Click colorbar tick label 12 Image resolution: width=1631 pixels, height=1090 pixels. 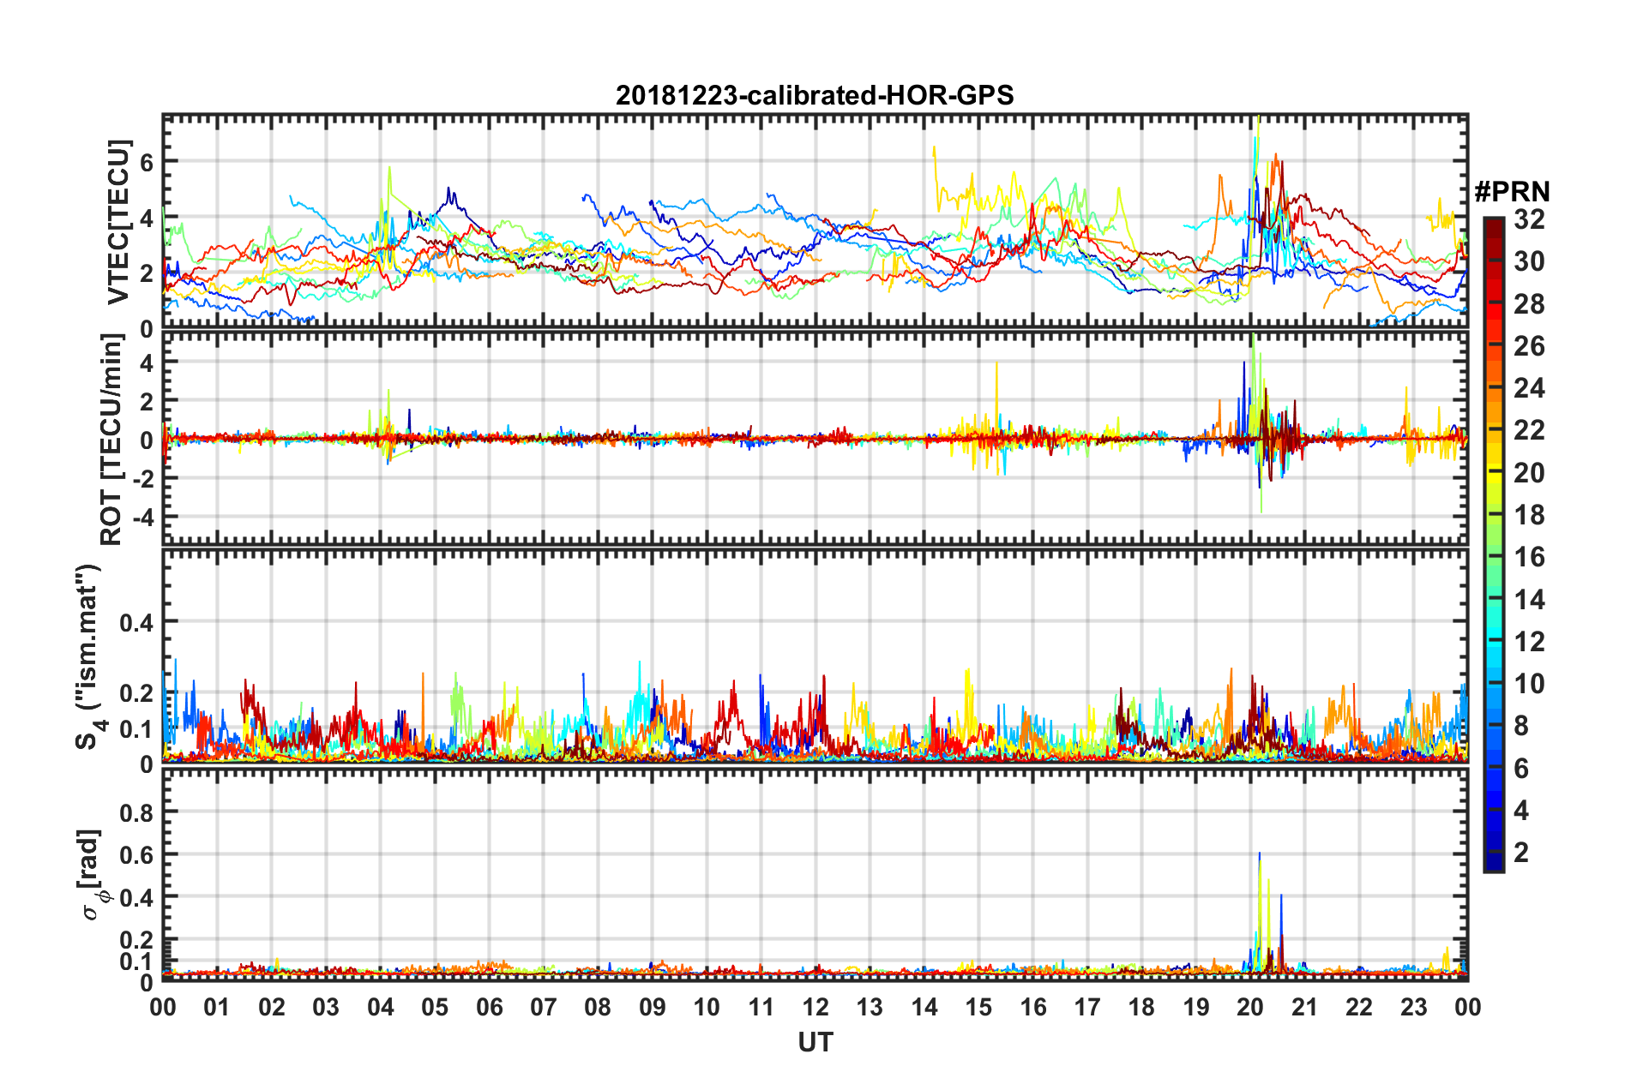(x=1529, y=642)
